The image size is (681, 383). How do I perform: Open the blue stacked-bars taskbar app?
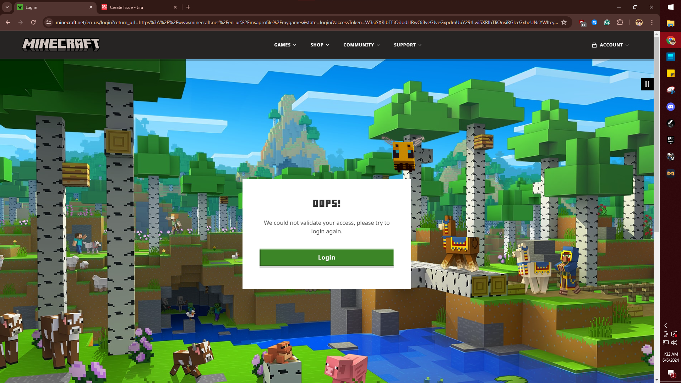pyautogui.click(x=671, y=57)
